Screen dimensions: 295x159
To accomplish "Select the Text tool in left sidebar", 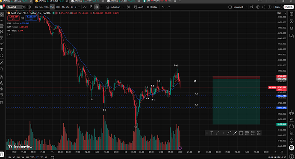I will (x=2, y=50).
